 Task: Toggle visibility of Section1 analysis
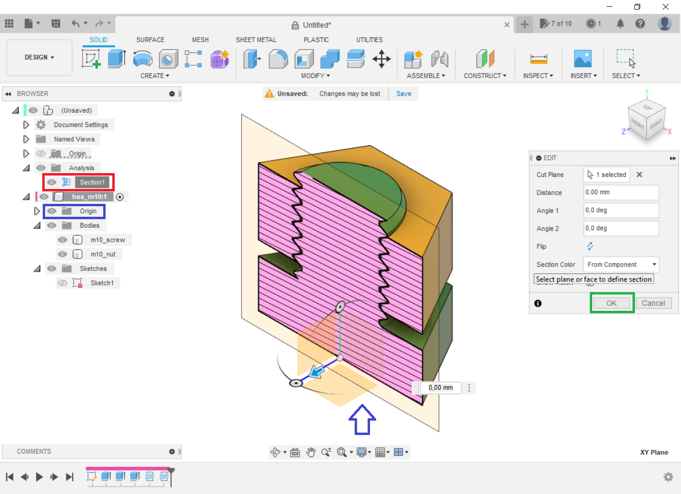[52, 182]
